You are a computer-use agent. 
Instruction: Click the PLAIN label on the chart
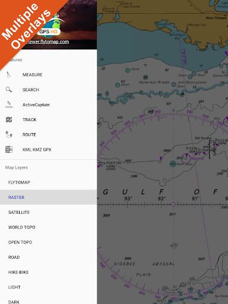144,274
